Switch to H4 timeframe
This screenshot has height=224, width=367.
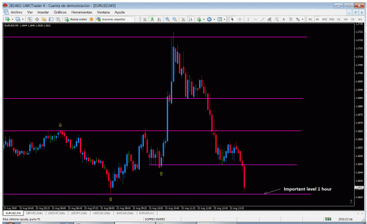[346, 19]
